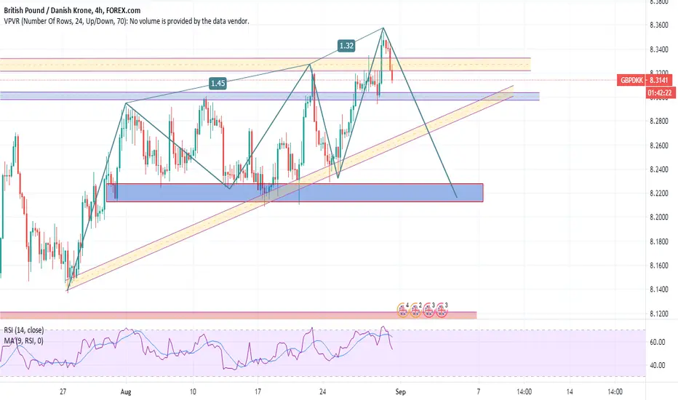This screenshot has height=400, width=678.
Task: Click the 8.1400 price axis label
Action: click(659, 289)
